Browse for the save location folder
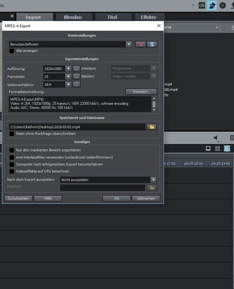The image size is (234, 289). point(152,127)
